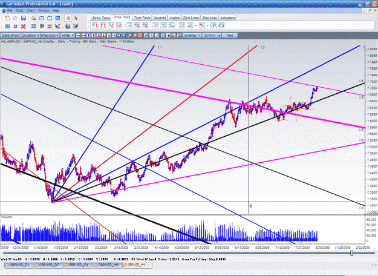
Task: Click the red X delete icon
Action: click(23, 26)
